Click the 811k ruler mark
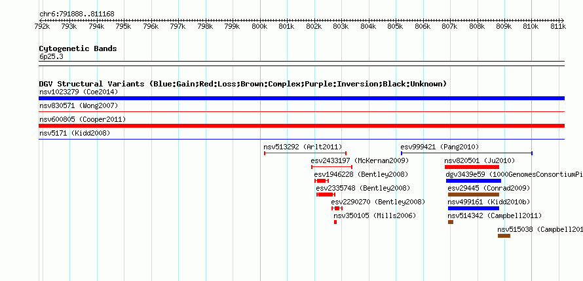 [x=558, y=26]
